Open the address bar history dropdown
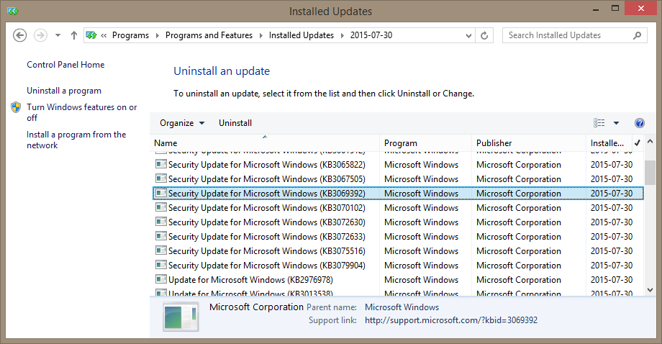 point(468,36)
